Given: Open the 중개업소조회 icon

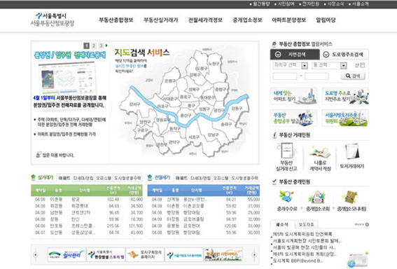Looking at the screenshot, I should (x=317, y=198).
